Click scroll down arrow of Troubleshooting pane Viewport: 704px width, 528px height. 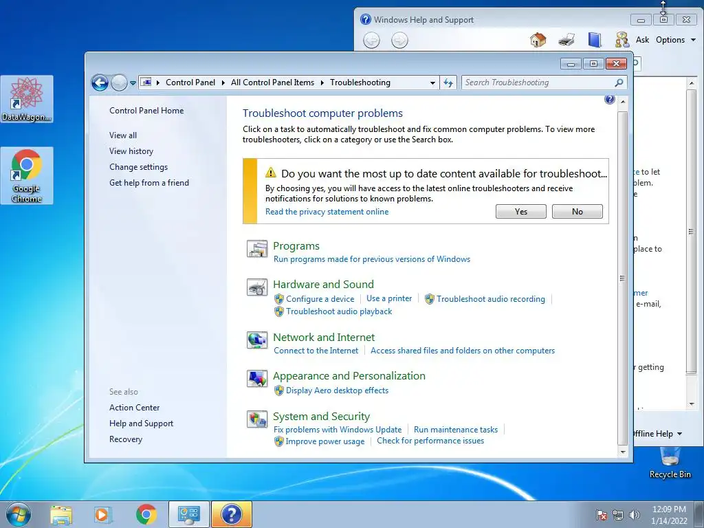coord(623,452)
